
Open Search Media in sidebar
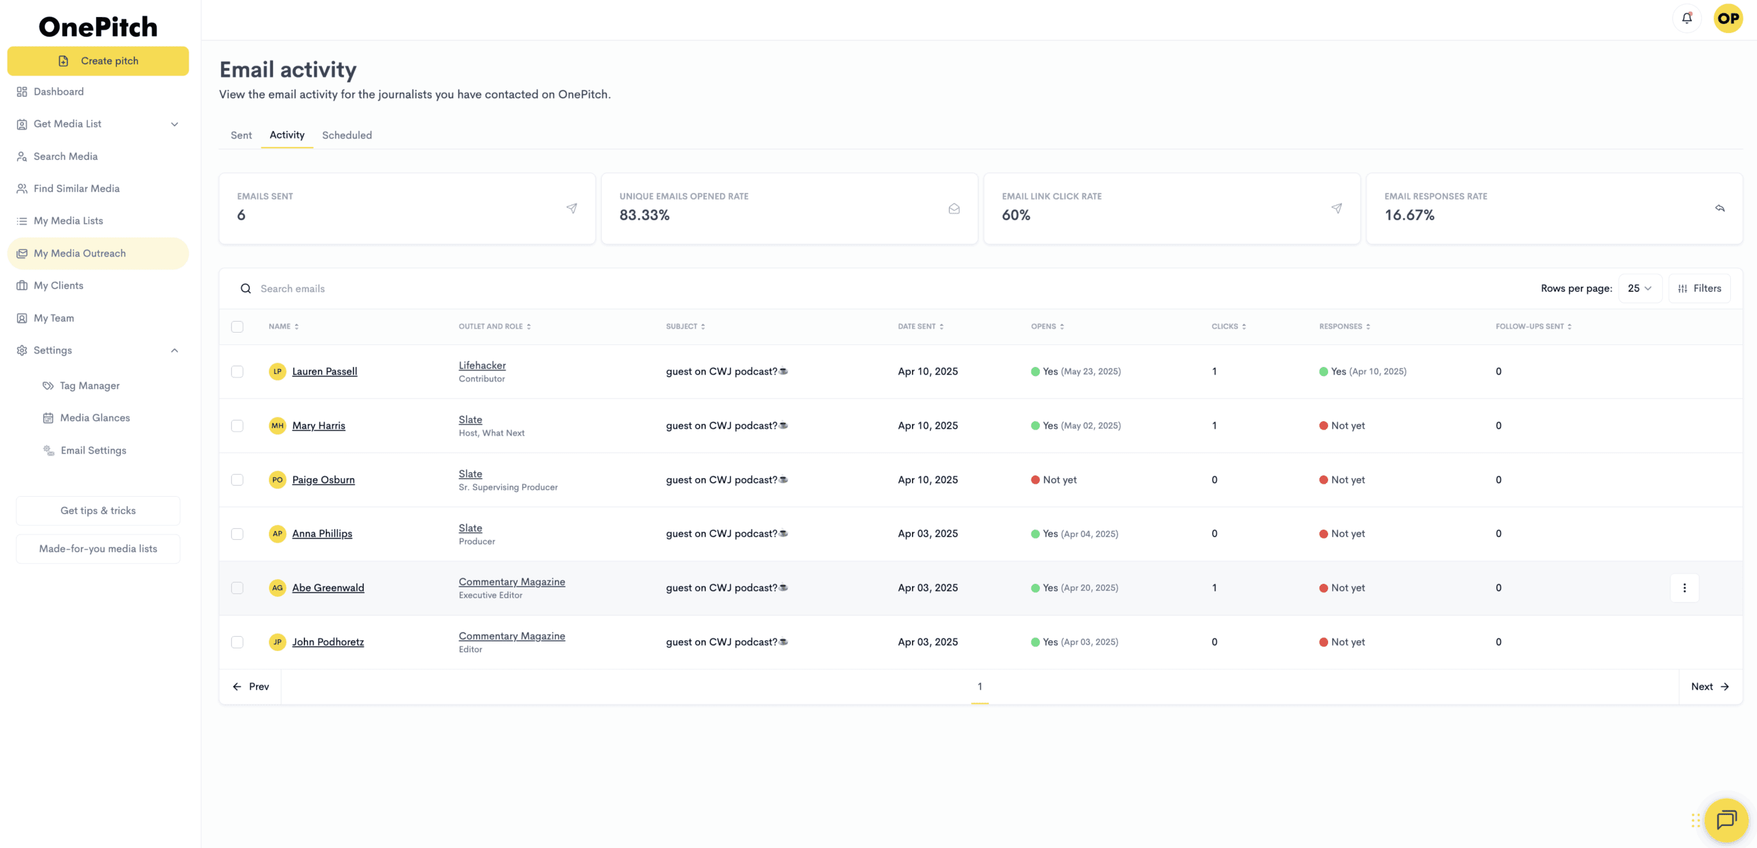pyautogui.click(x=65, y=156)
